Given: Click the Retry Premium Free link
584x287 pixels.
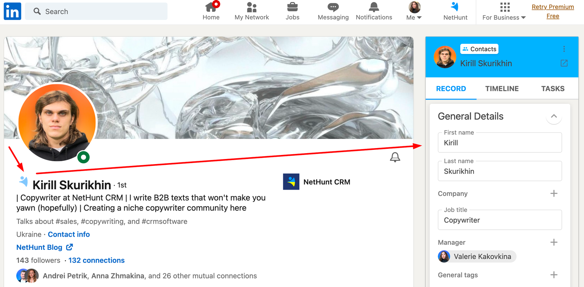Looking at the screenshot, I should coord(553,11).
